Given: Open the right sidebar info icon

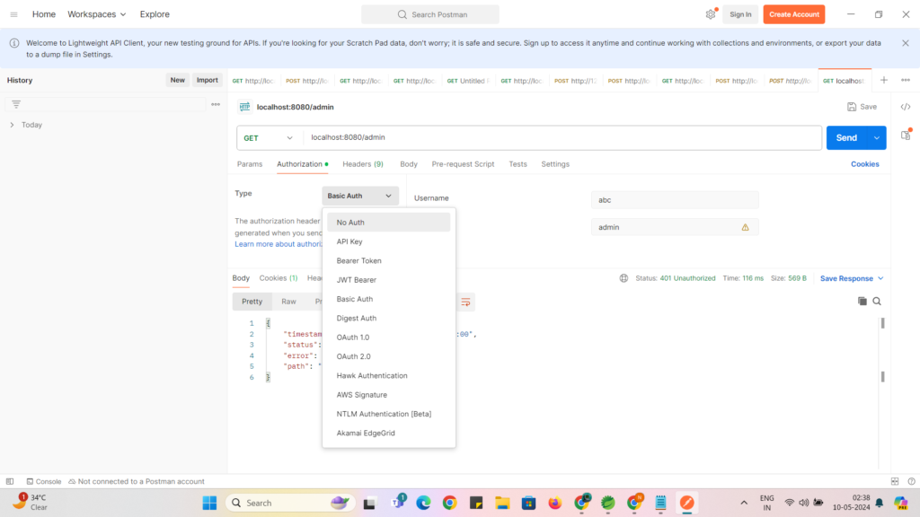Looking at the screenshot, I should pos(906,135).
